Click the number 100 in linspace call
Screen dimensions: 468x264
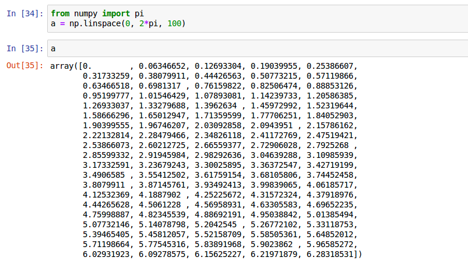click(x=174, y=23)
